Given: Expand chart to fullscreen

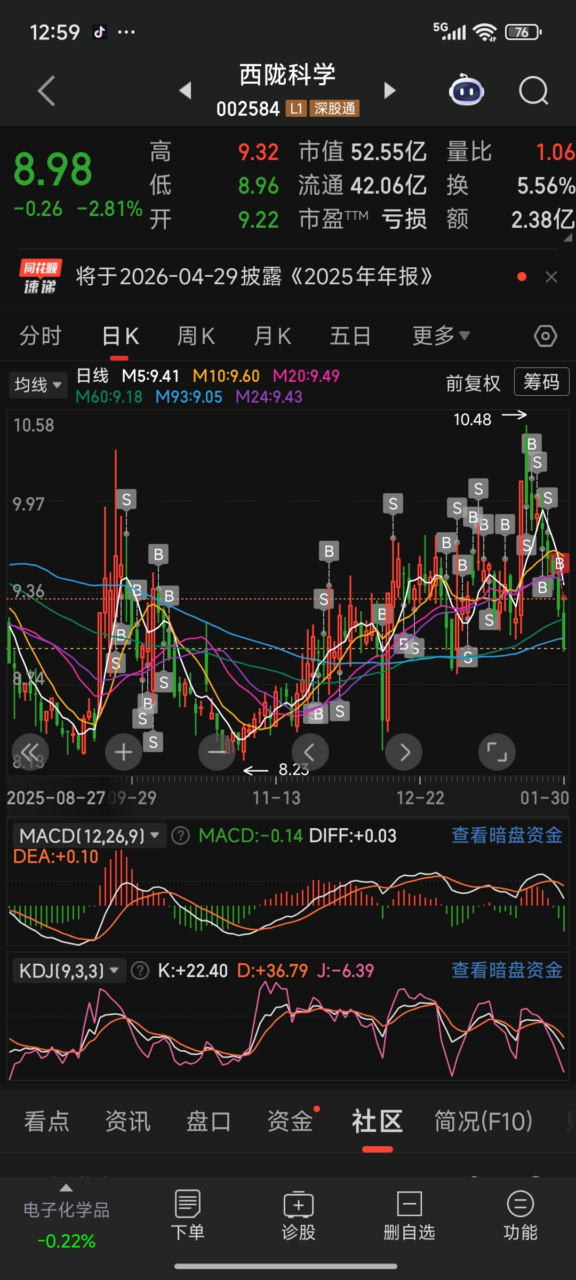Looking at the screenshot, I should coord(497,752).
